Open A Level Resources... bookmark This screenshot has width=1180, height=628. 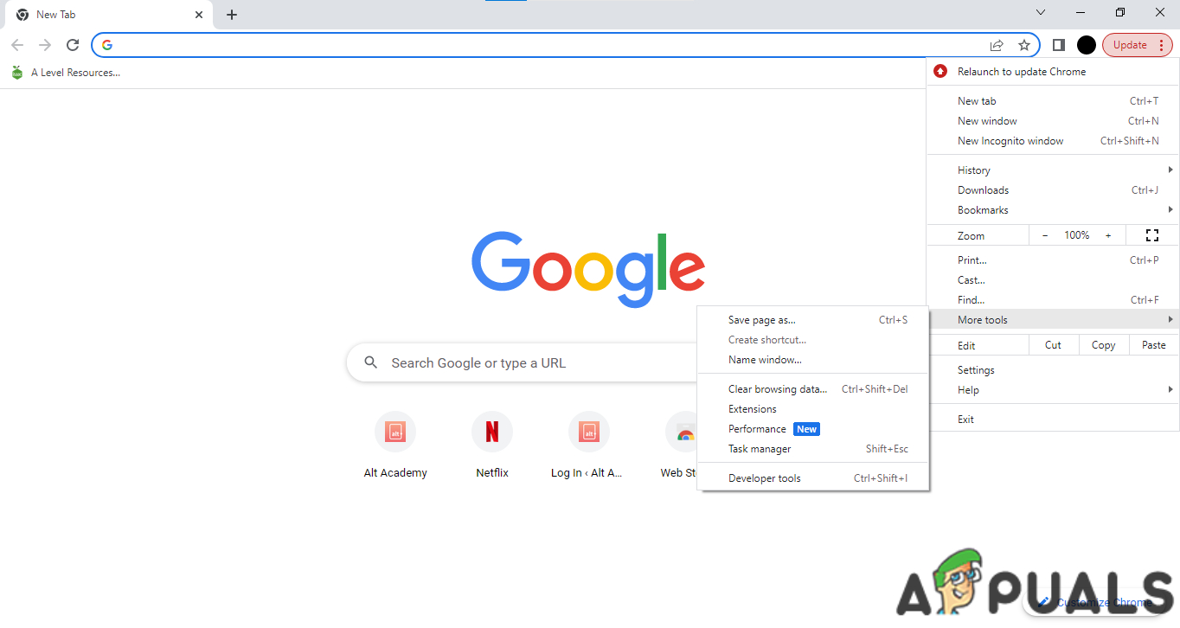point(66,73)
